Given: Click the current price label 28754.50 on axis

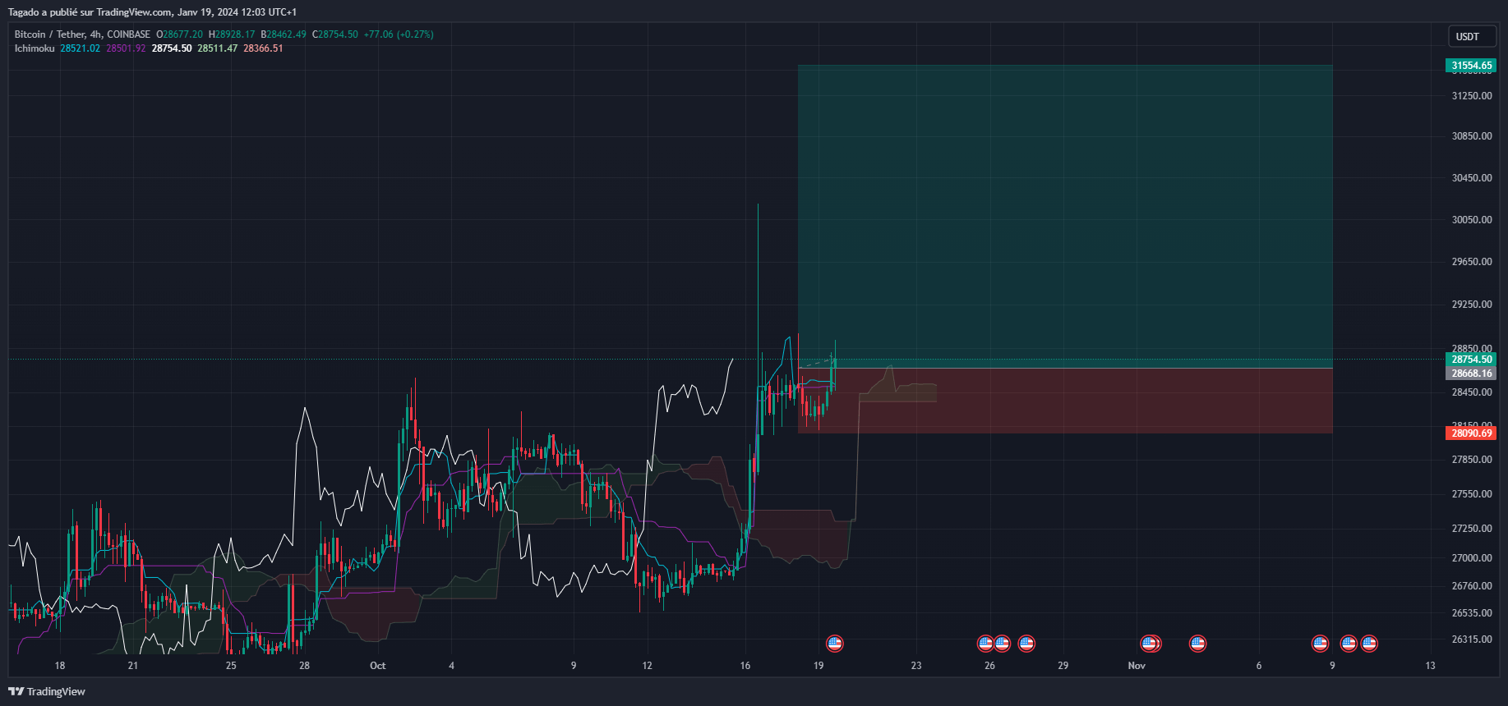Looking at the screenshot, I should pyautogui.click(x=1471, y=360).
